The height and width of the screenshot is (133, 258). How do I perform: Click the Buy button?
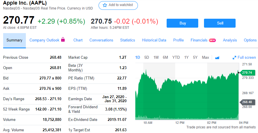(182, 23)
